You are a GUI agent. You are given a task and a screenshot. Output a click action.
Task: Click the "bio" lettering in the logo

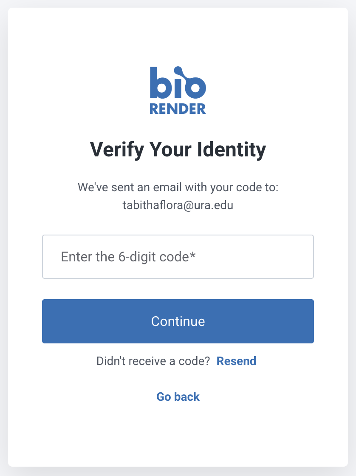(x=178, y=83)
